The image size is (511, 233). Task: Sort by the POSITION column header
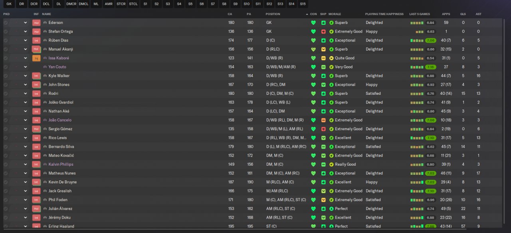(x=273, y=14)
